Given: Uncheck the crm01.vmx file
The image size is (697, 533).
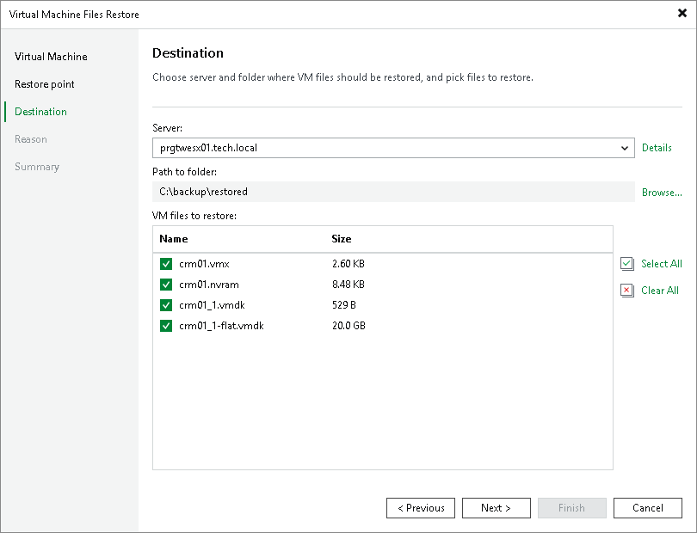Looking at the screenshot, I should 166,264.
